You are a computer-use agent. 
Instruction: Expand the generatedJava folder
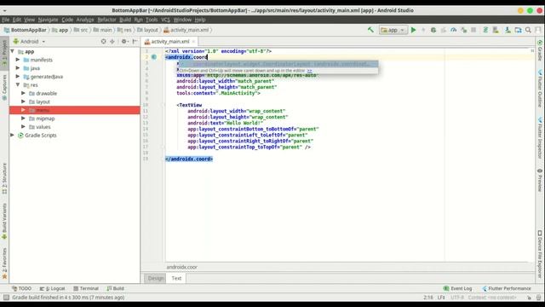[18, 77]
